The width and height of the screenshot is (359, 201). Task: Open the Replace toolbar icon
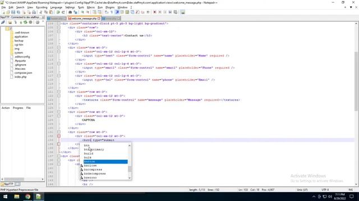click(75, 12)
